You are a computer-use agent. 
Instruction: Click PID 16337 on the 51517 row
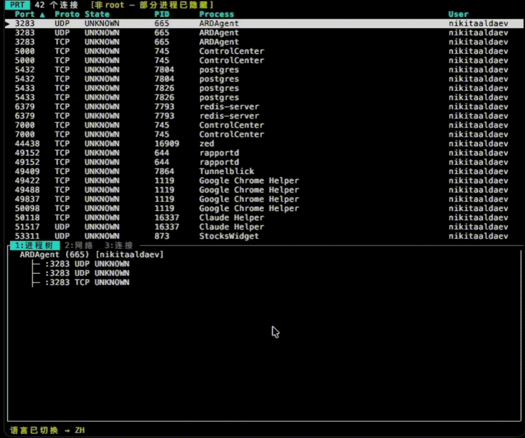[x=167, y=227]
